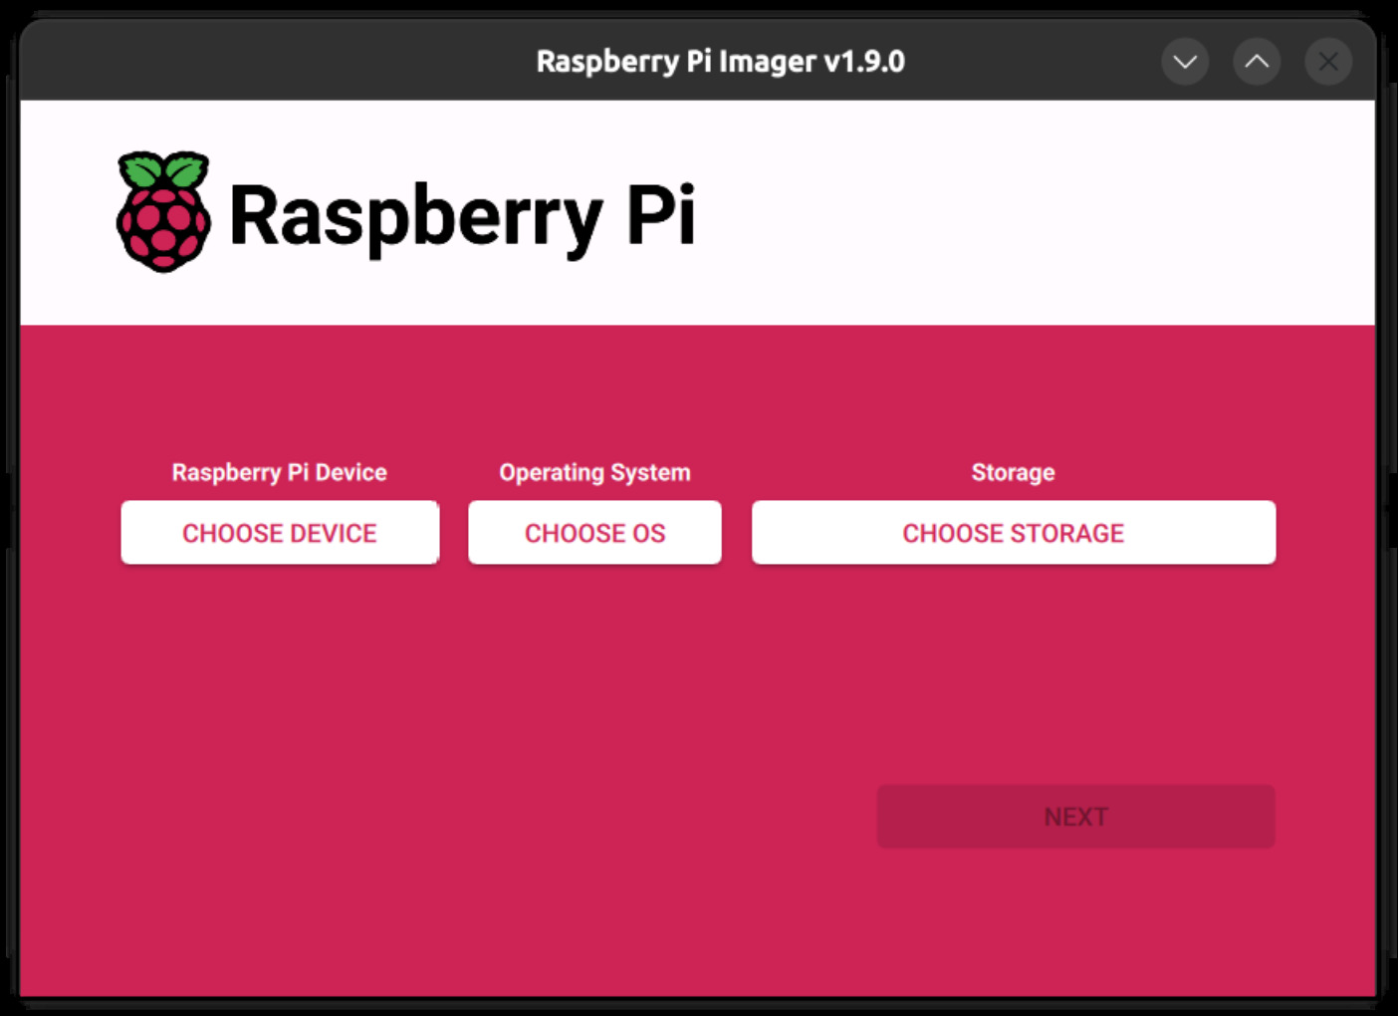Click the 'Raspberry Pi Device' label

[x=279, y=472]
